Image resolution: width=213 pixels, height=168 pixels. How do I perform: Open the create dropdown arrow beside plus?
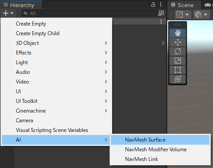coord(12,13)
